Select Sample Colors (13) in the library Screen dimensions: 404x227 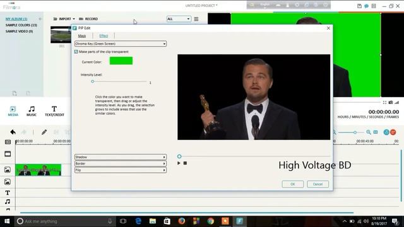click(21, 25)
